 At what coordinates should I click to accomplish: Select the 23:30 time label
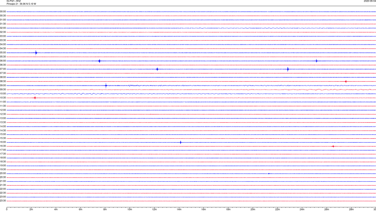coord(3,201)
